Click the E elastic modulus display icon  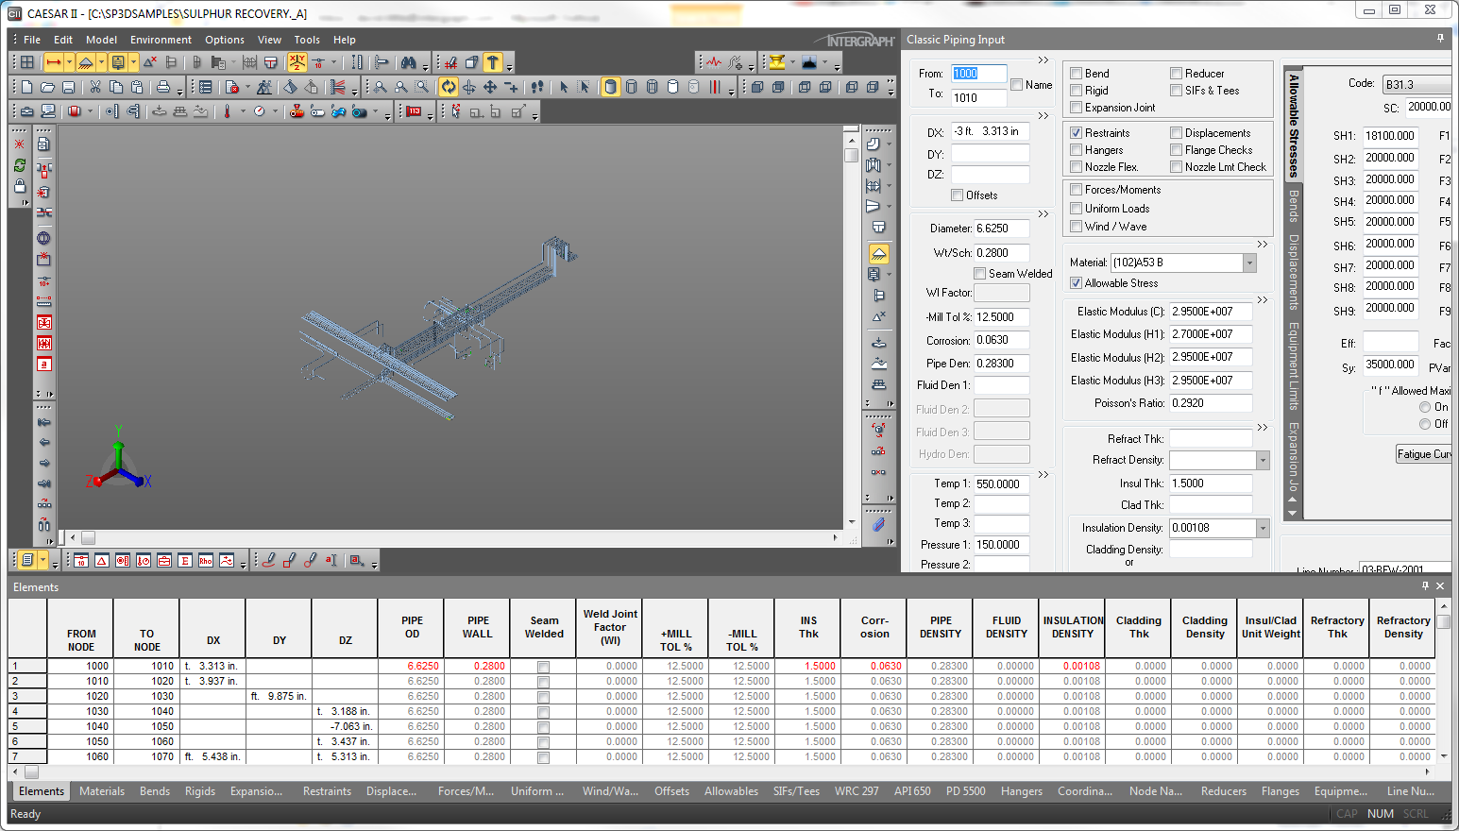tap(184, 561)
